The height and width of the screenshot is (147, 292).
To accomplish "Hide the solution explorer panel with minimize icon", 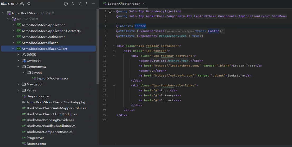I will (93, 4).
